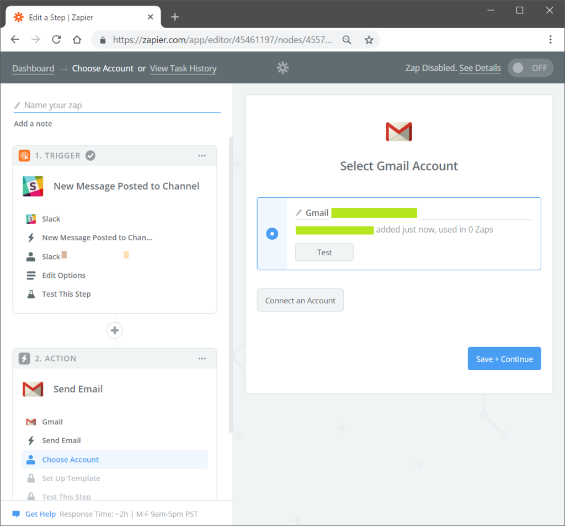Add a step with the plus circle between steps

115,330
